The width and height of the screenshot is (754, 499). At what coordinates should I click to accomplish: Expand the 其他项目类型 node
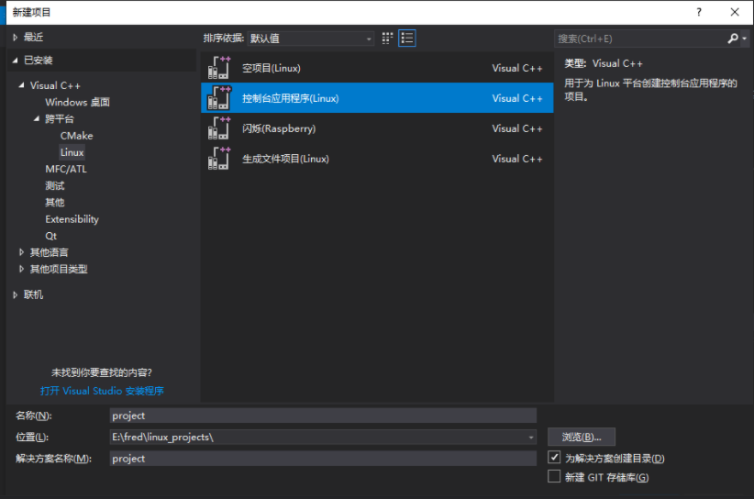pos(21,269)
